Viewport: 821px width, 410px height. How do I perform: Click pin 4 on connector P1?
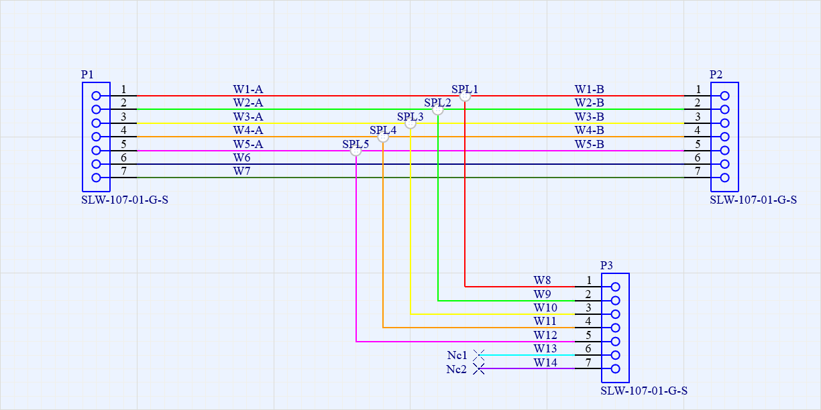click(x=96, y=136)
